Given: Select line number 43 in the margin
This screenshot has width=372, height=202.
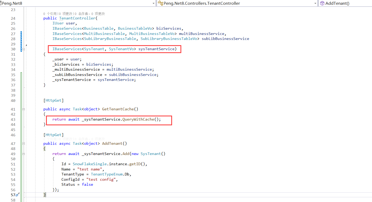Looking at the screenshot, I should pos(13,119).
